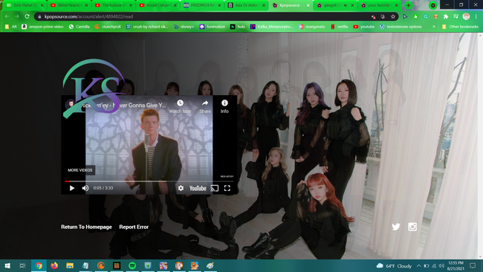The width and height of the screenshot is (483, 272).
Task: Open testosterone options bookmark
Action: [x=401, y=27]
